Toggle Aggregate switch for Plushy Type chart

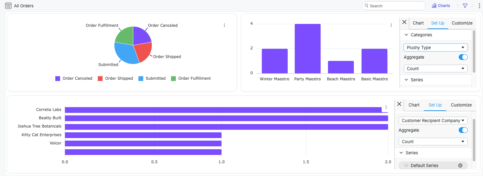(463, 57)
